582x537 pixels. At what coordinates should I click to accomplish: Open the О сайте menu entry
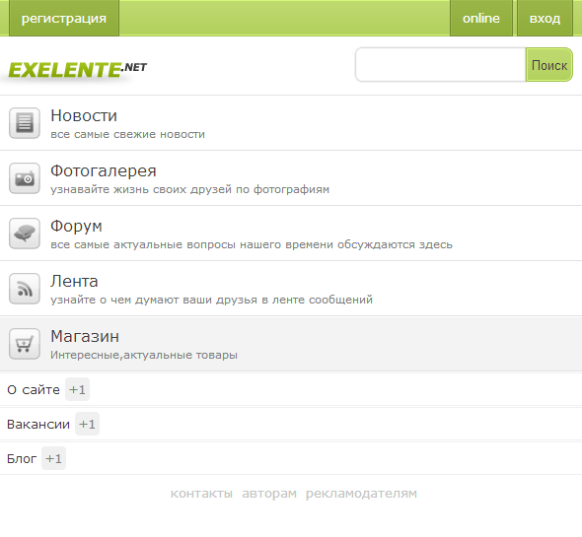pyautogui.click(x=34, y=390)
